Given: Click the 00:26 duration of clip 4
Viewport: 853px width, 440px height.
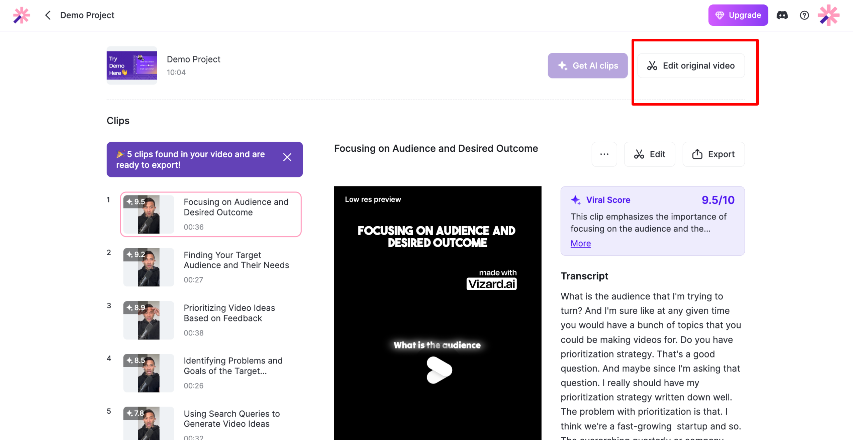Looking at the screenshot, I should (193, 386).
